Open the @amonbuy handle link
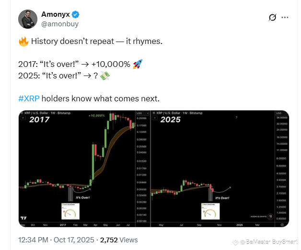Viewport: 301px width, 250px height. (x=60, y=24)
